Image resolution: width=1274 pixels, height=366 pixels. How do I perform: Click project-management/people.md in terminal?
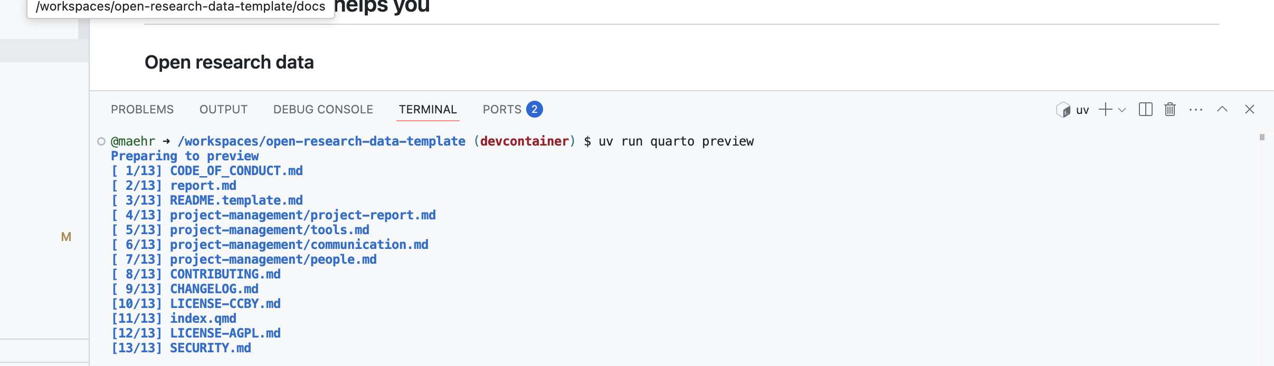click(273, 259)
